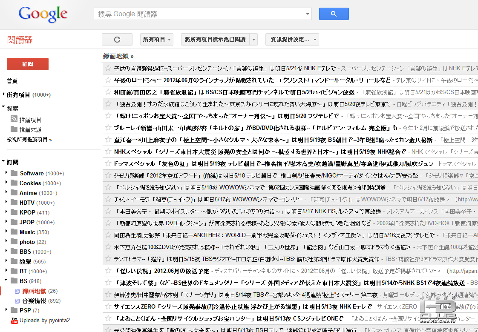The image size is (478, 332).
Task: Star the 直江喜一×川上麻衣子 item
Action: [108, 139]
